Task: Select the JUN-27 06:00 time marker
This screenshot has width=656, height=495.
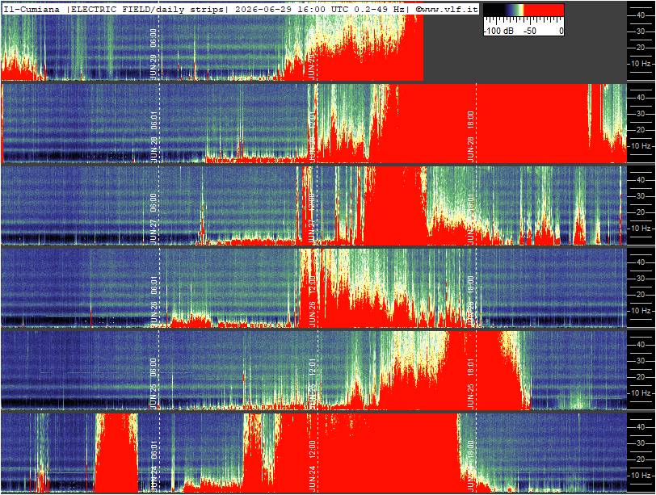Action: click(153, 219)
